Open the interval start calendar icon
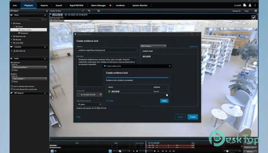The height and width of the screenshot is (153, 268). [x=101, y=94]
